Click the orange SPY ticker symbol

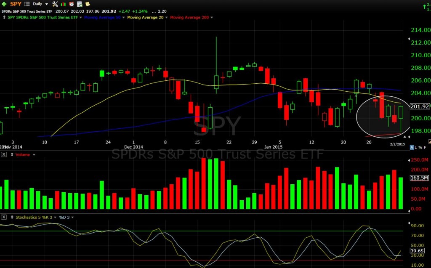click(x=16, y=4)
